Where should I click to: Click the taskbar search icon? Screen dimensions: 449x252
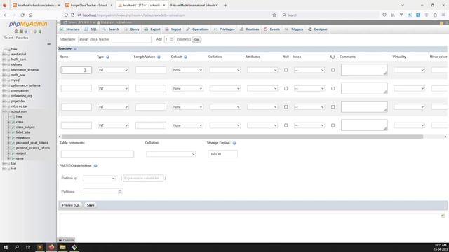17,247
